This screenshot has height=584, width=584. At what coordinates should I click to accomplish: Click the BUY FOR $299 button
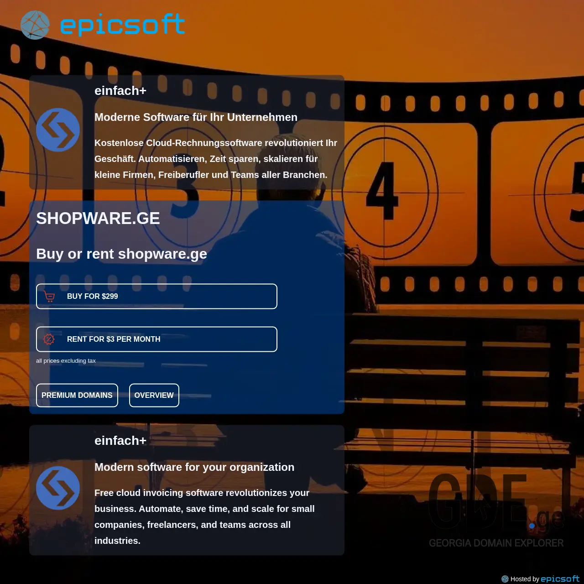coord(156,296)
